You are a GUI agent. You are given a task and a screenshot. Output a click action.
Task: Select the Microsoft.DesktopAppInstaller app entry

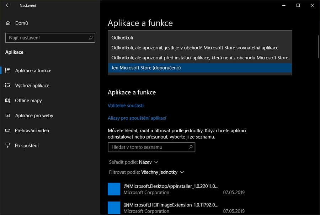[171, 189]
